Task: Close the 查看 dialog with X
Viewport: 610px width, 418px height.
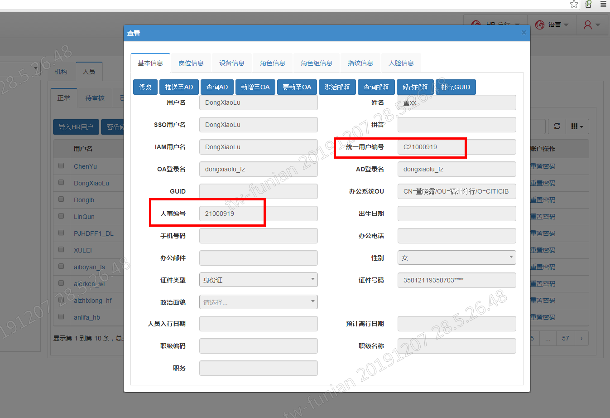Action: click(524, 32)
